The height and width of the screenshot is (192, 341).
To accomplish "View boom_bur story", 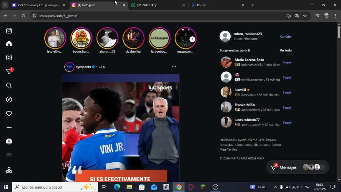I will point(81,38).
